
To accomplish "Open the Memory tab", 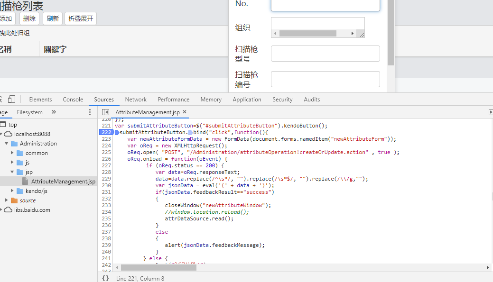I will tap(211, 99).
